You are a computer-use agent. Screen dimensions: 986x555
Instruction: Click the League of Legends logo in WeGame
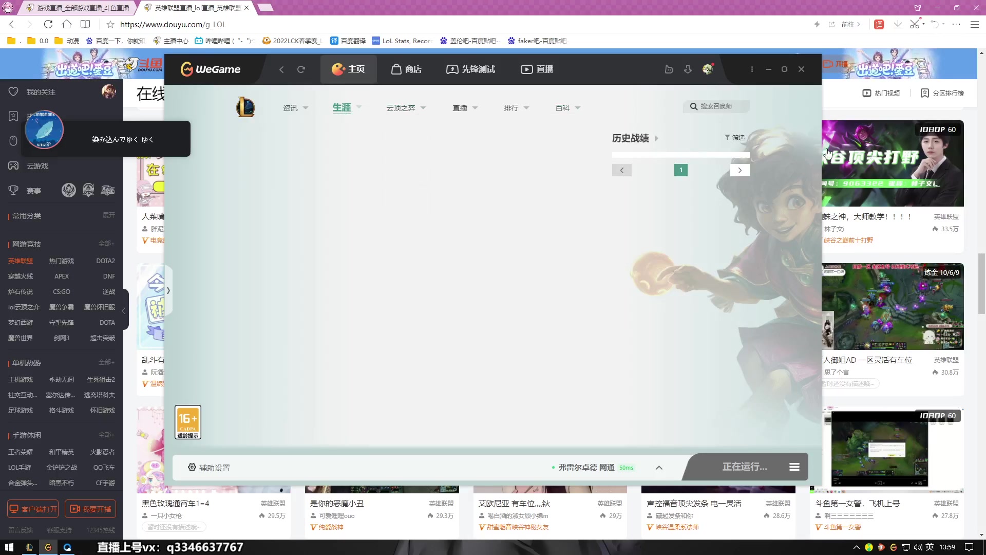(x=245, y=107)
